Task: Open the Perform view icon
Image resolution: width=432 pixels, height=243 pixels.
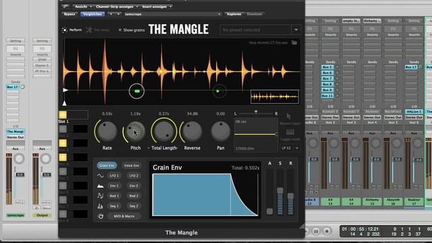Action: coord(65,30)
